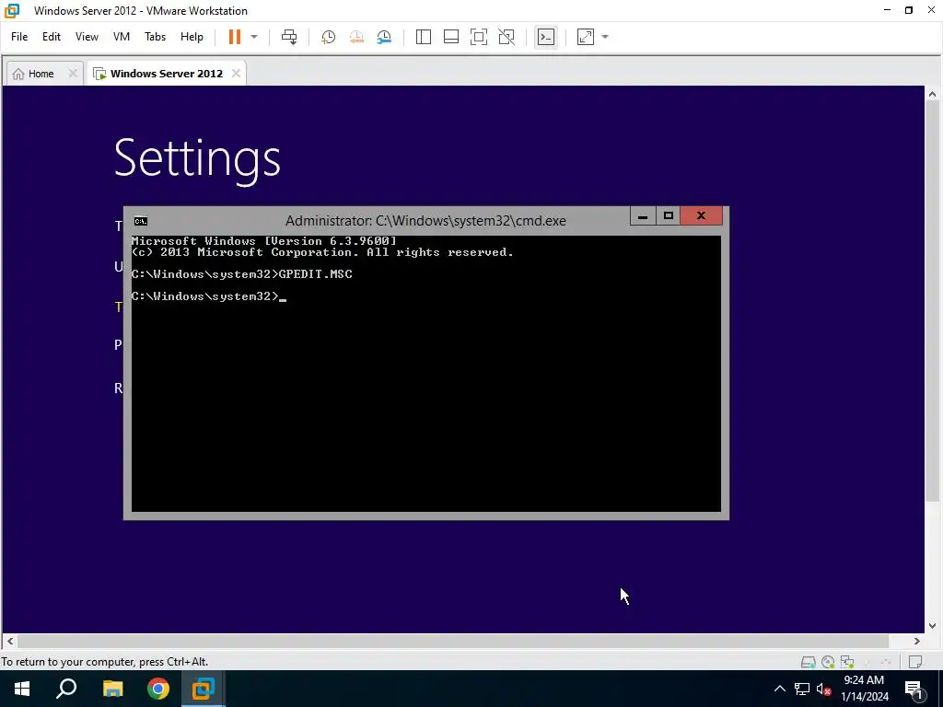Click the network adapter status icon
Image resolution: width=943 pixels, height=707 pixels.
coord(847,662)
